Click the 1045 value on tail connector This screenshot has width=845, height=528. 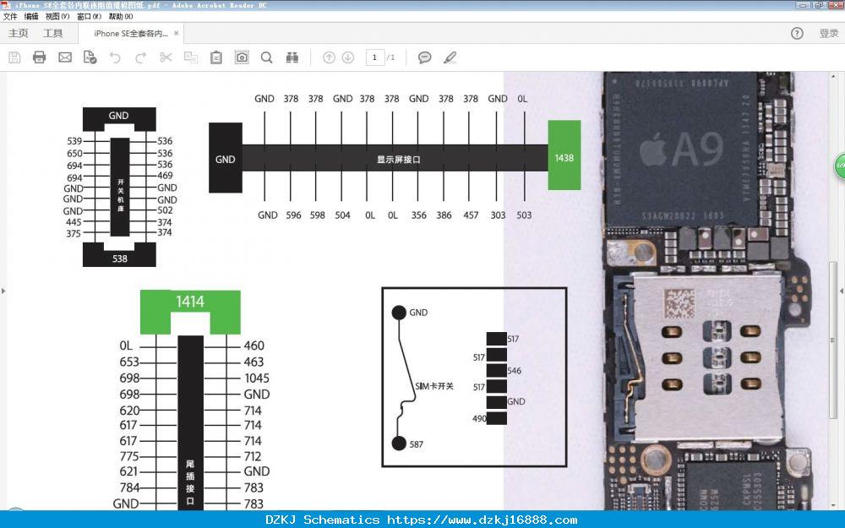pyautogui.click(x=257, y=378)
